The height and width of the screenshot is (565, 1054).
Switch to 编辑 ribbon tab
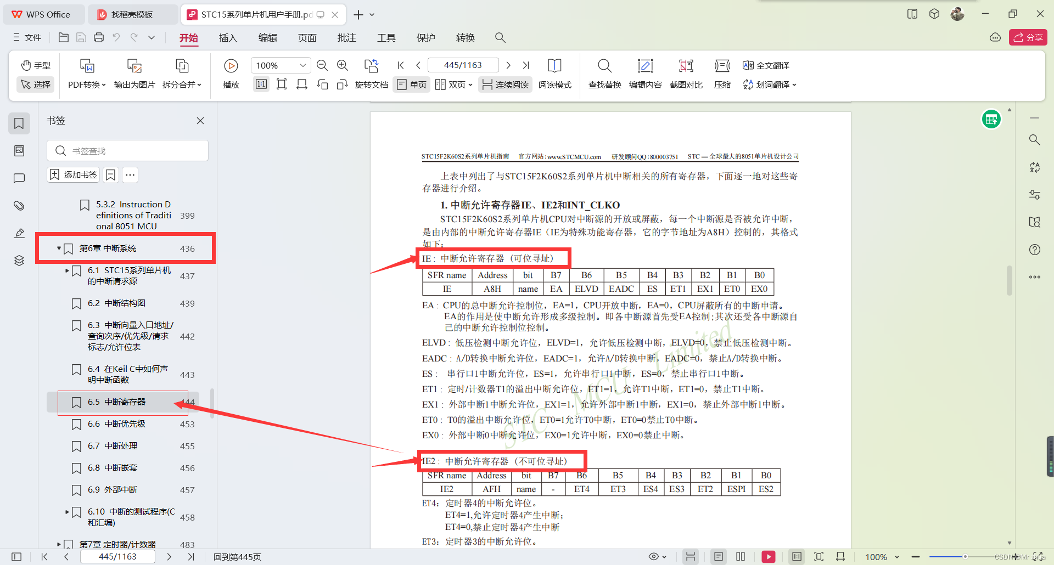tap(268, 38)
